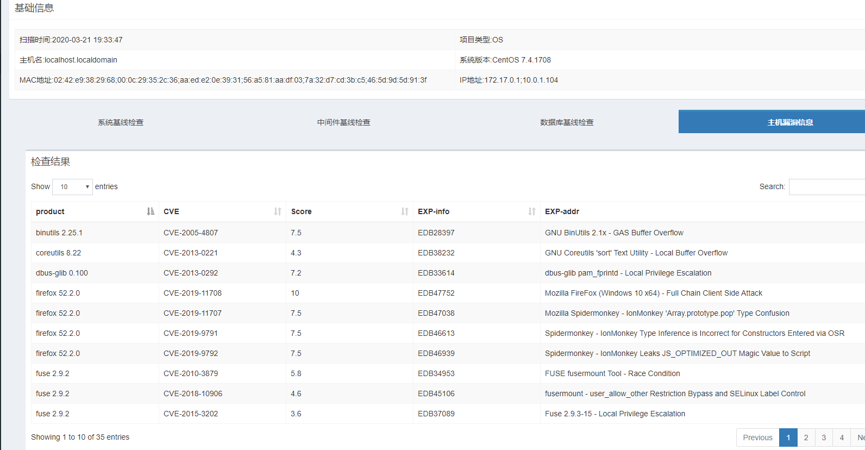Select cell CVE-2019-9791
Image resolution: width=865 pixels, height=450 pixels.
[191, 333]
